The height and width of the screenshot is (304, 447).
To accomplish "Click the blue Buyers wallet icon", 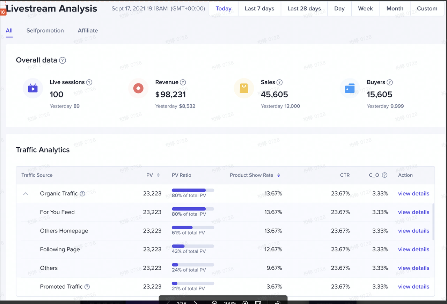I will point(350,88).
